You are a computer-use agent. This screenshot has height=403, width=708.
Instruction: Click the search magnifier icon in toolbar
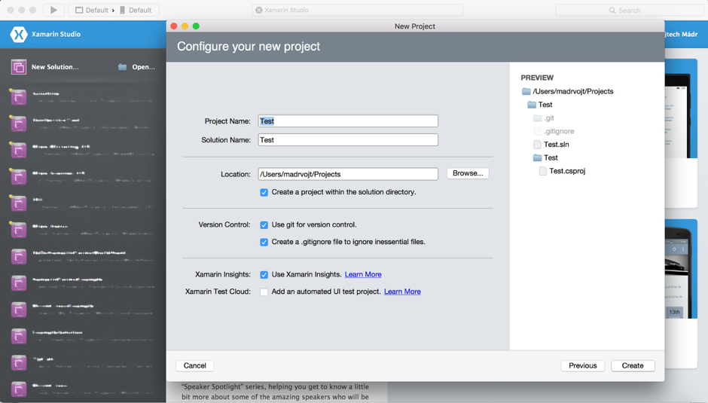[x=612, y=10]
